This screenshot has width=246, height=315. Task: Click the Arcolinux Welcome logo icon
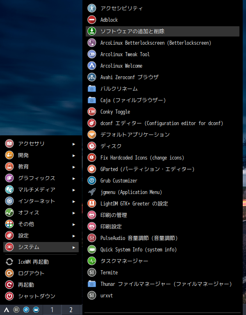click(x=92, y=66)
